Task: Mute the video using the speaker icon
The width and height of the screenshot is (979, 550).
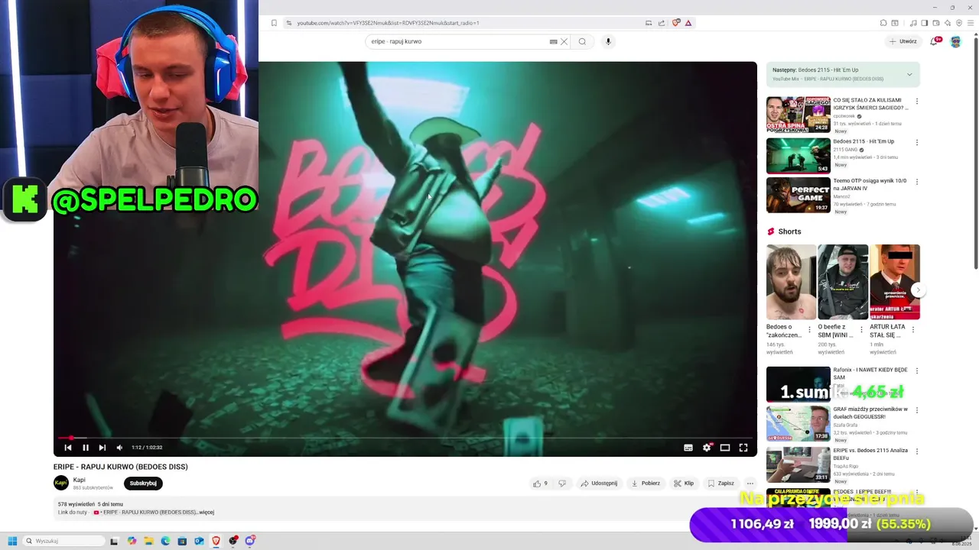Action: coord(119,448)
